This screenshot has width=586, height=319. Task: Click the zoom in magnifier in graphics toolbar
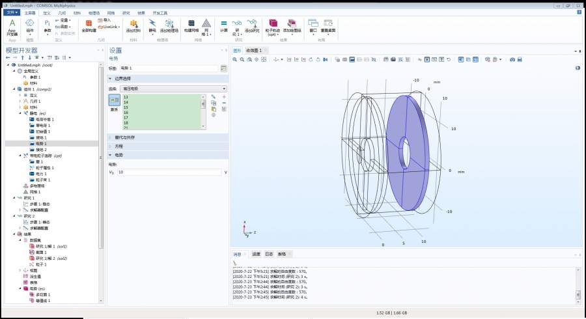coord(236,59)
